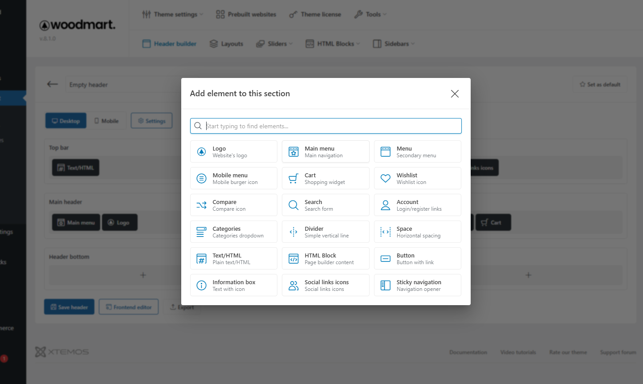The height and width of the screenshot is (384, 643).
Task: Select the Categories dropdown element icon
Action: pyautogui.click(x=201, y=232)
